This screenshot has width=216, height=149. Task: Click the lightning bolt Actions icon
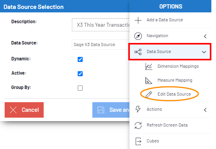point(138,109)
